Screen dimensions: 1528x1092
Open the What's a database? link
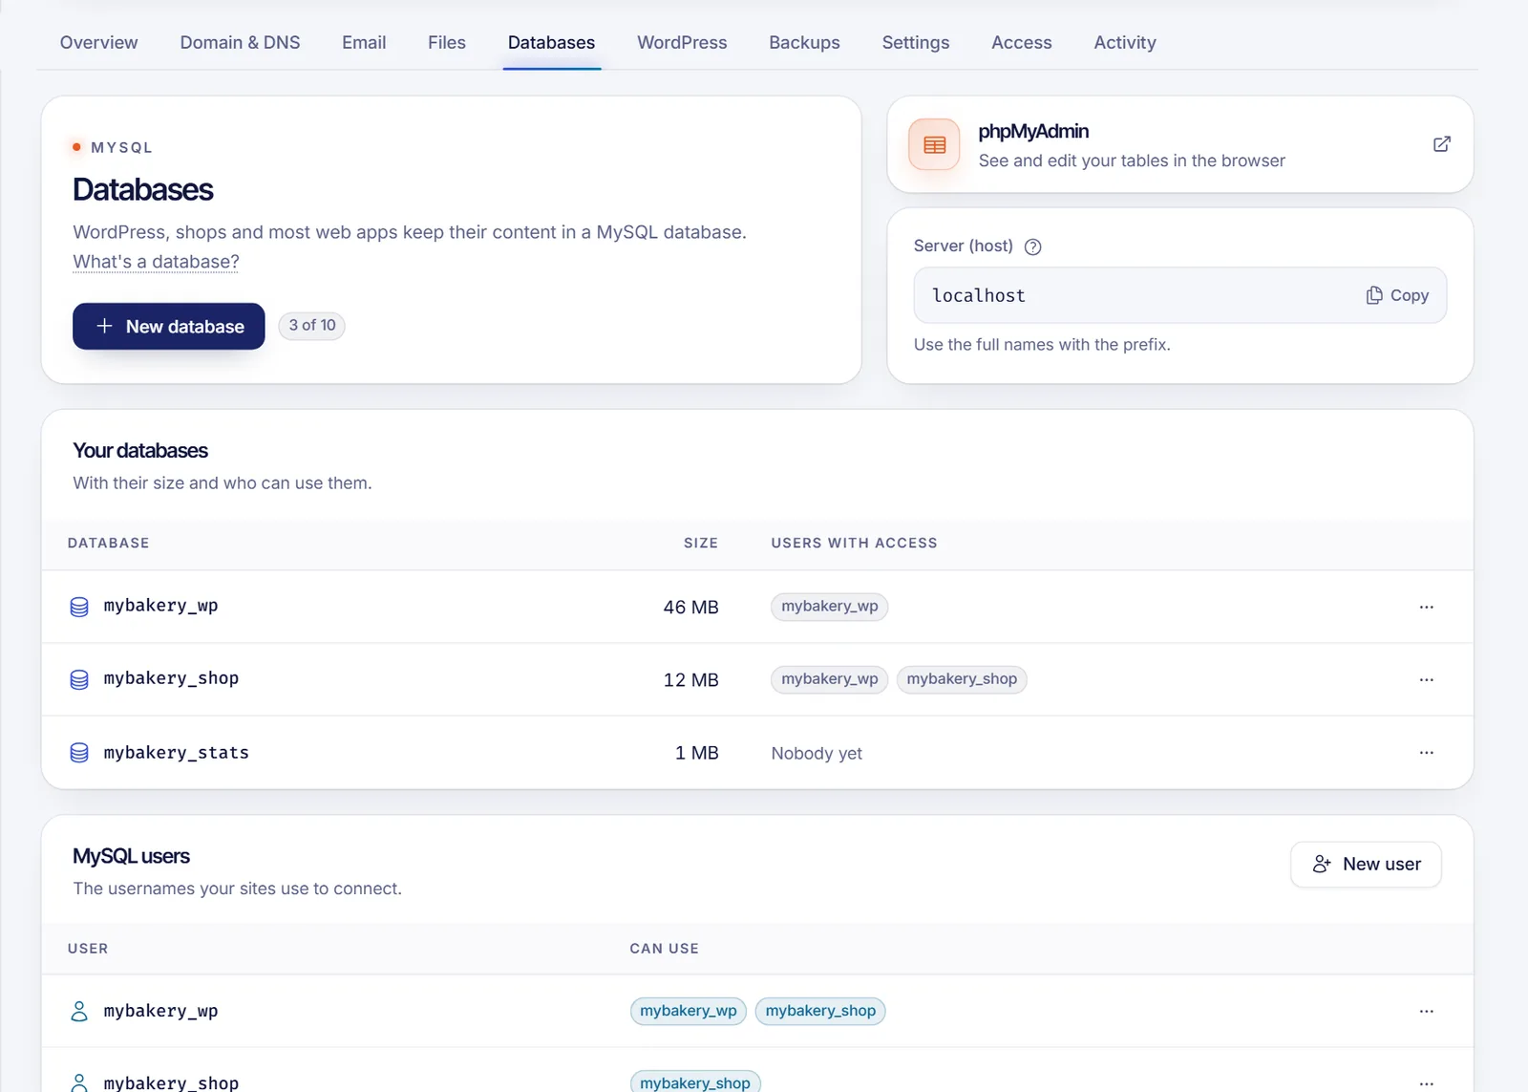[x=156, y=262]
